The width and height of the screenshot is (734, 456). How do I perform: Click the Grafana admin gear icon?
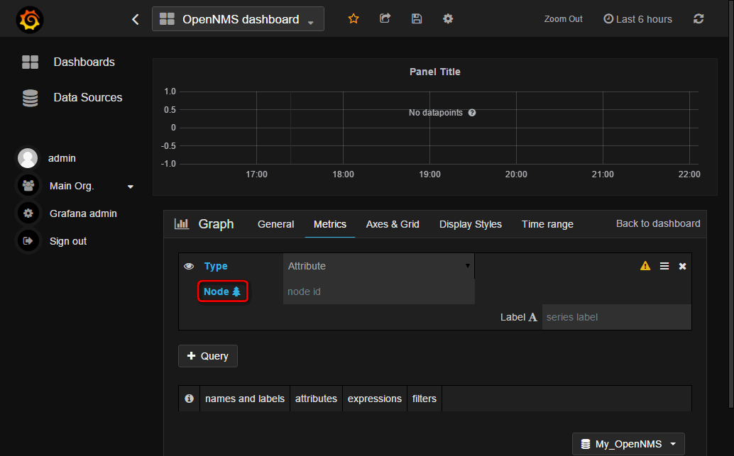pos(28,213)
